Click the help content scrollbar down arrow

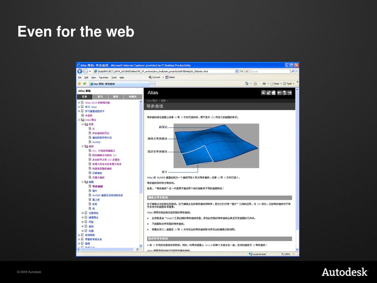297,249
